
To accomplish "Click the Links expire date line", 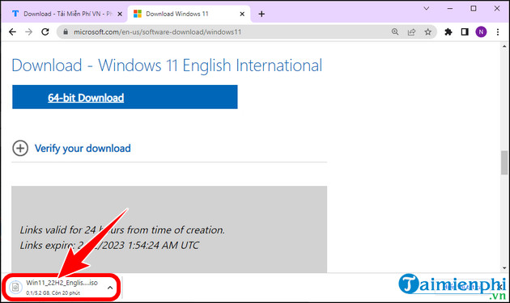I will [x=109, y=245].
